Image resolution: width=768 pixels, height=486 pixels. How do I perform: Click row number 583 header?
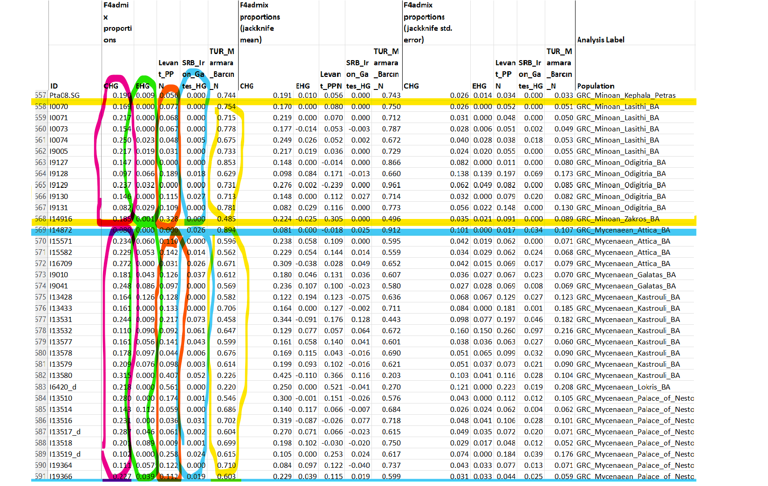(41, 387)
